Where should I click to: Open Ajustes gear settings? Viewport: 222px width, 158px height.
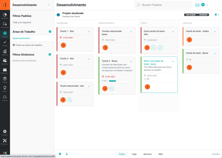pyautogui.click(x=5, y=132)
